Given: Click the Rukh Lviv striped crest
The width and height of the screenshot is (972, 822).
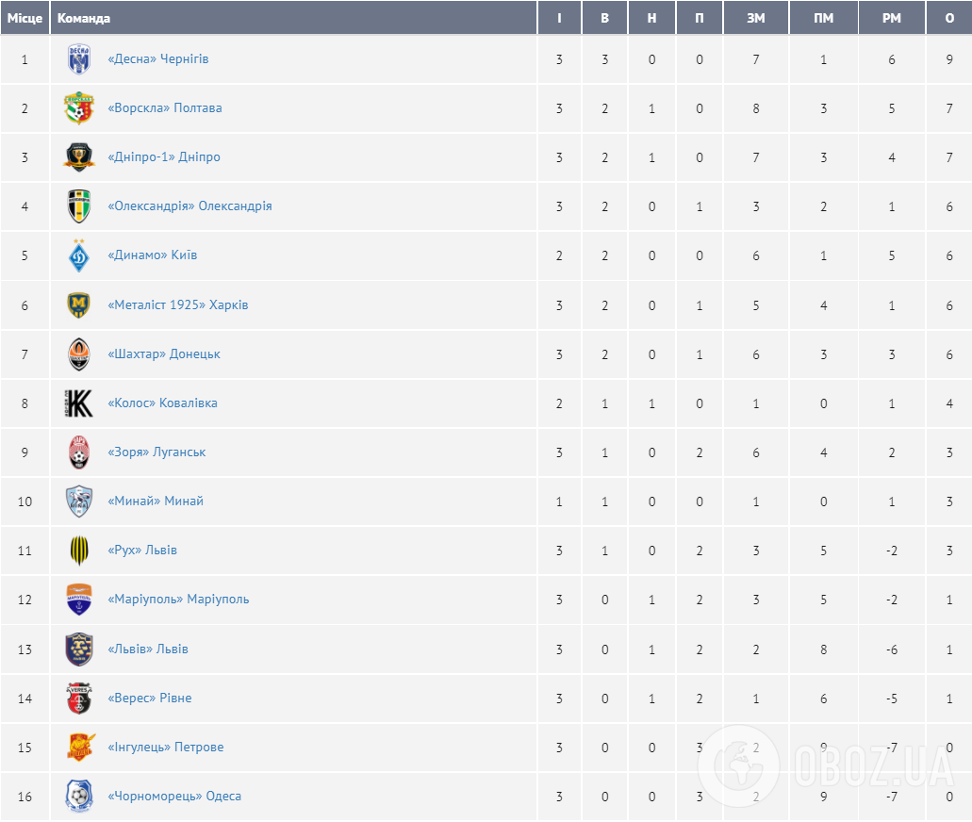Looking at the screenshot, I should point(79,551).
